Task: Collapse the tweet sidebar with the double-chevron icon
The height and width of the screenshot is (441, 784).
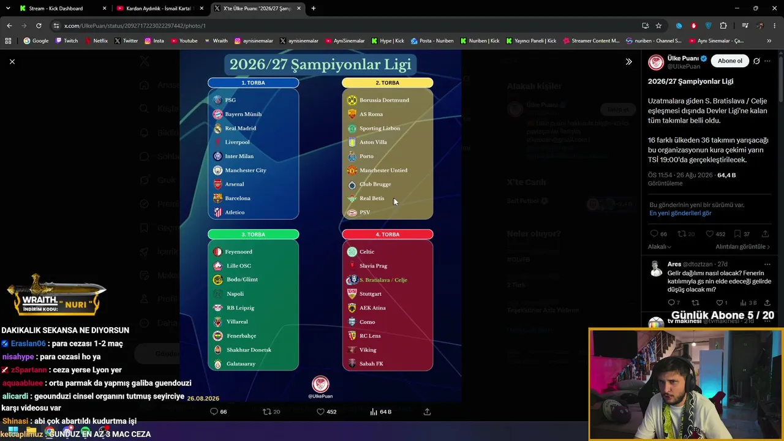Action: point(628,61)
